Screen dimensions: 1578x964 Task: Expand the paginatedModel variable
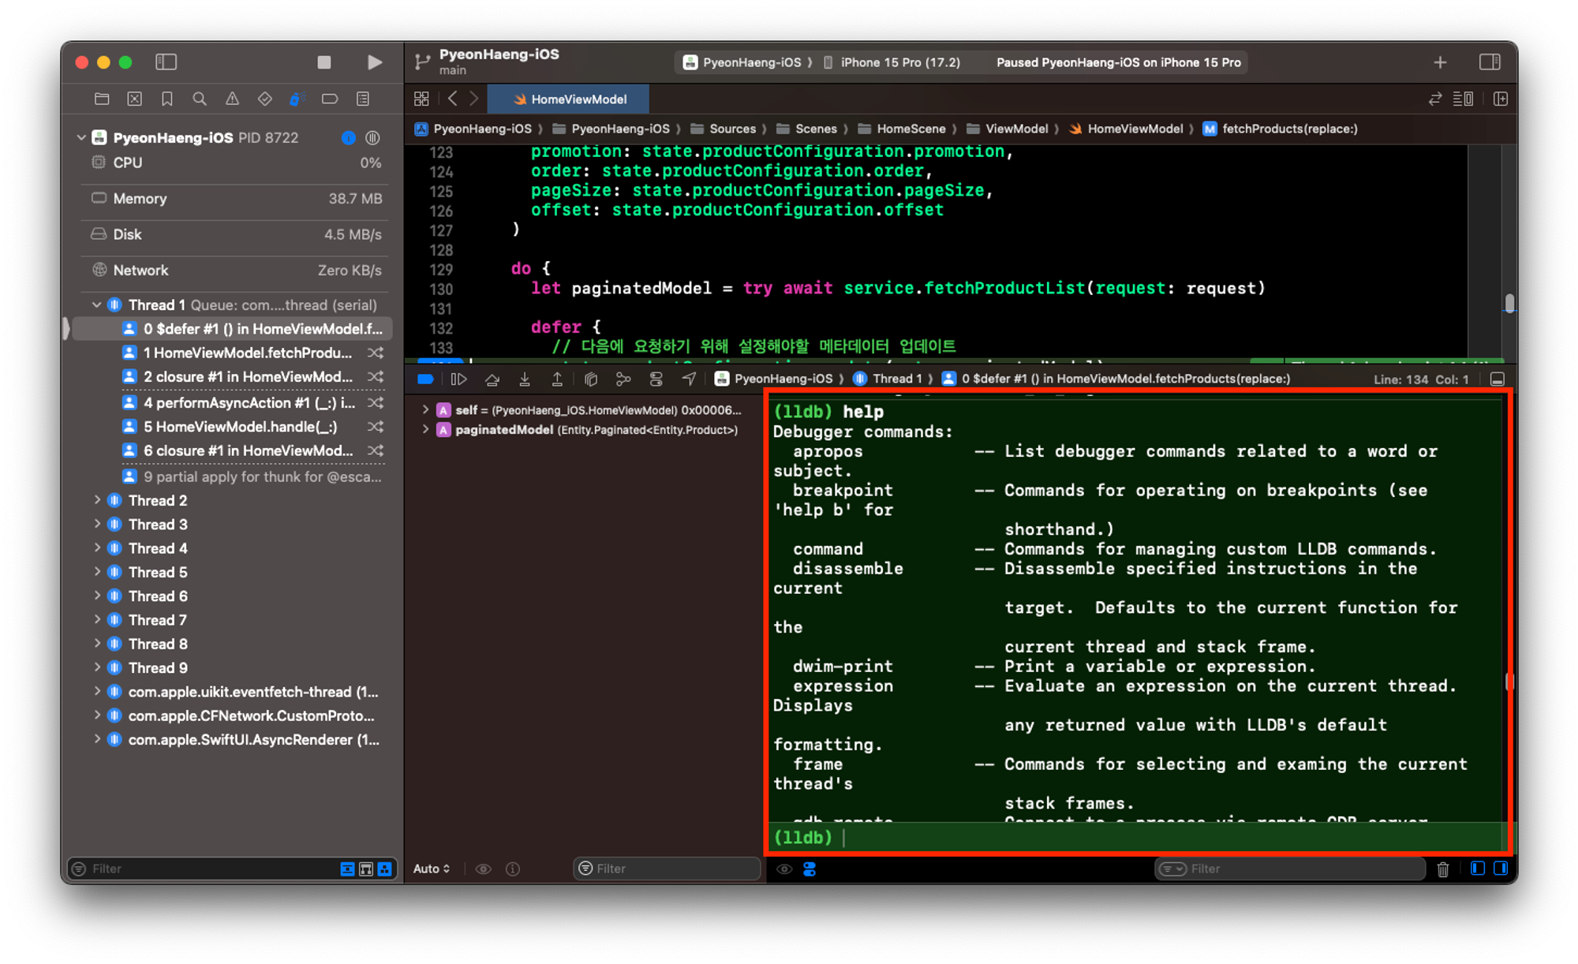tap(425, 430)
